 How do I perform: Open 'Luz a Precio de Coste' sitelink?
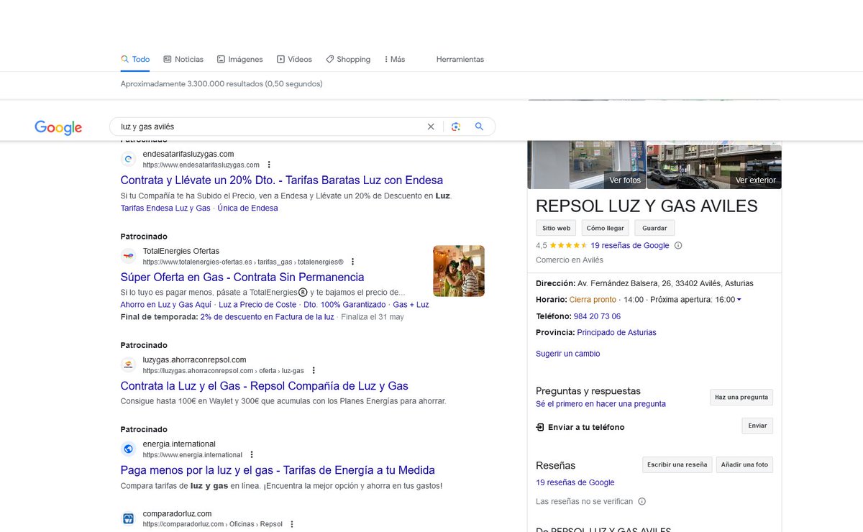[x=257, y=305]
